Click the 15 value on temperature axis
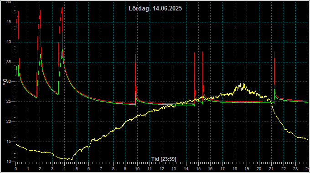The image size is (310, 173). tap(9, 142)
